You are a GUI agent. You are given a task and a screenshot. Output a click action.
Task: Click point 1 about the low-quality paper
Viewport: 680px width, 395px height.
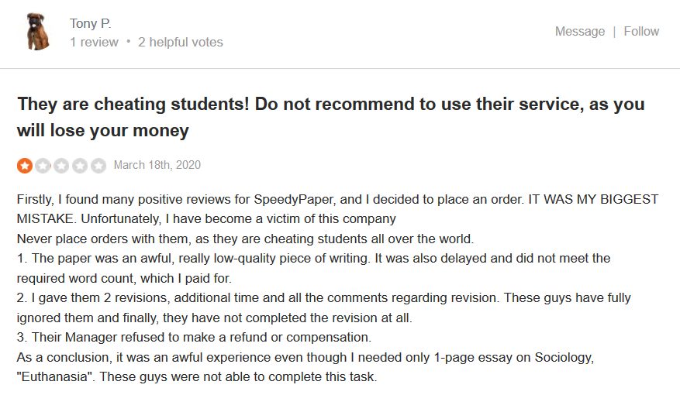[313, 268]
